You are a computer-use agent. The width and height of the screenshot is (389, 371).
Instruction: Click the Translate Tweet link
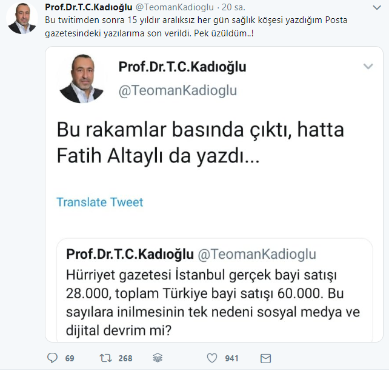coord(100,202)
